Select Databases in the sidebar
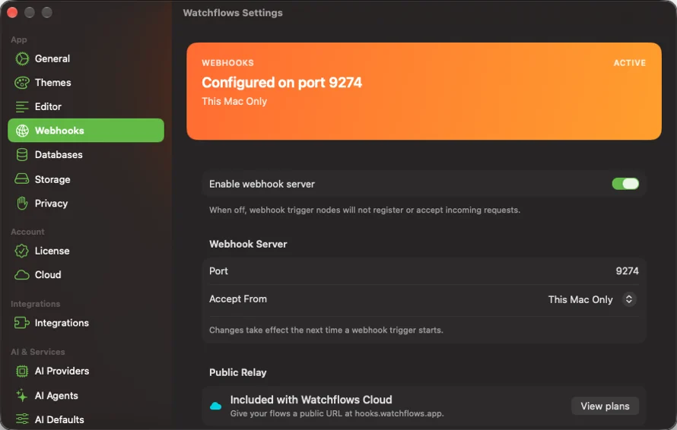The height and width of the screenshot is (430, 677). pos(59,154)
